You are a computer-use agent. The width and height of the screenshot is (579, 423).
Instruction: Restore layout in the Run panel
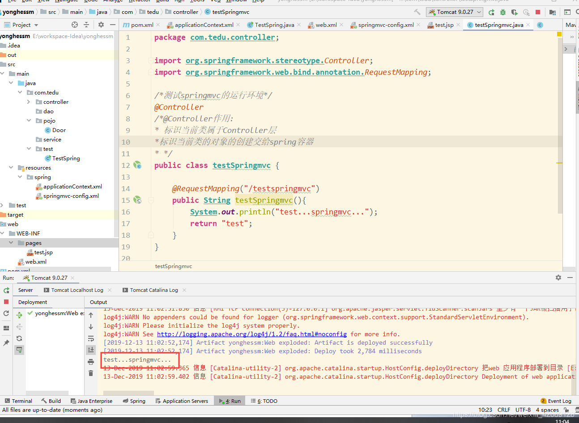[x=6, y=328]
